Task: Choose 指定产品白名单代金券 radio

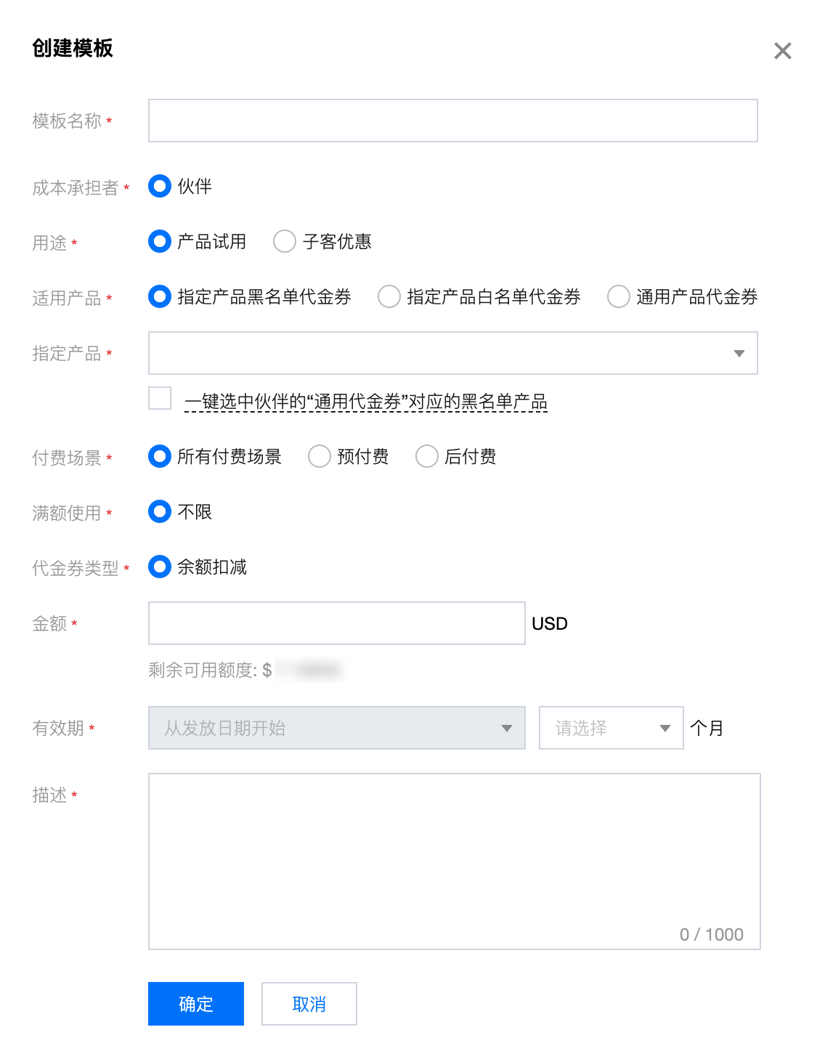Action: (x=389, y=296)
